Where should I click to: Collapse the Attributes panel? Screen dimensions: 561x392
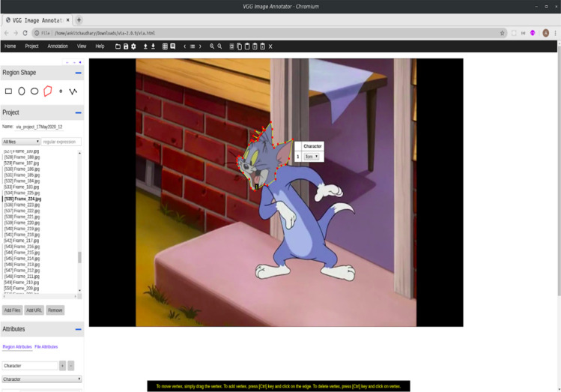pyautogui.click(x=79, y=329)
